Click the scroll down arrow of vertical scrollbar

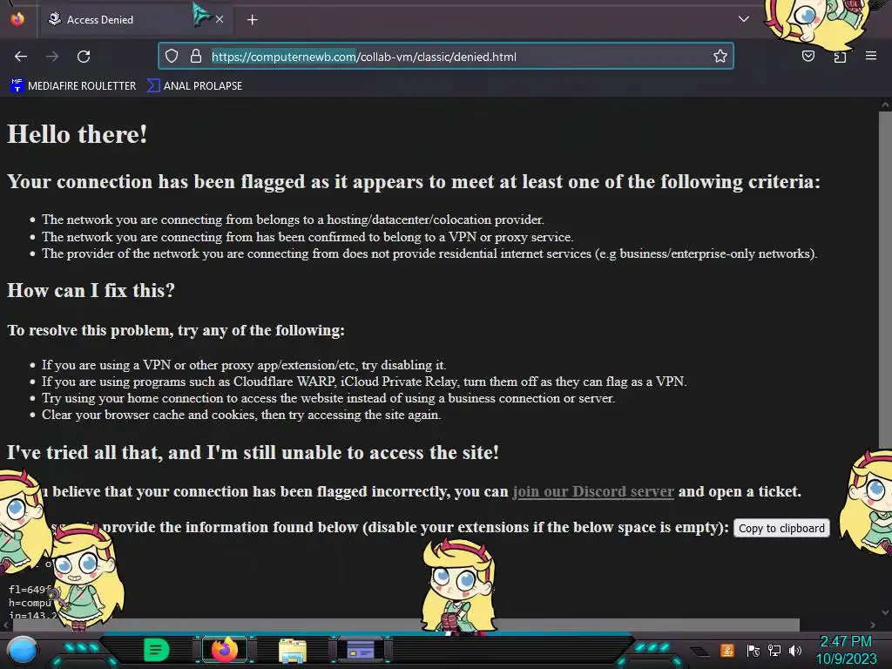pos(885,612)
